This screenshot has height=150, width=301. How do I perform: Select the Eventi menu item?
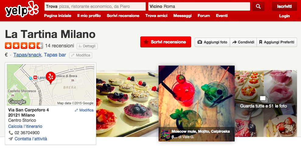pos(222,16)
